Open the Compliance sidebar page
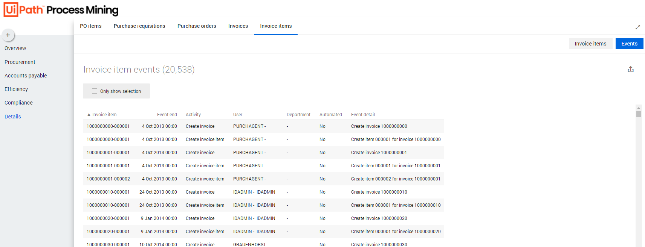The width and height of the screenshot is (645, 247). (18, 103)
